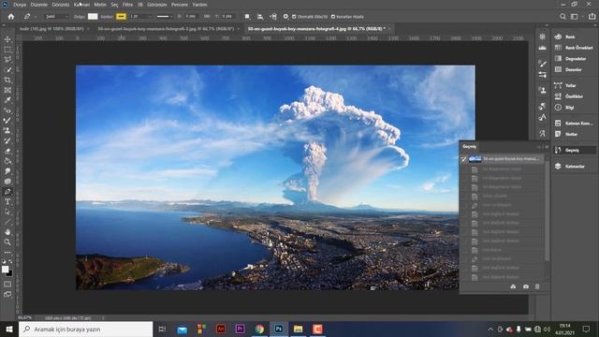Open the stroke line type dropdown
This screenshot has height=337, width=599.
(x=165, y=17)
